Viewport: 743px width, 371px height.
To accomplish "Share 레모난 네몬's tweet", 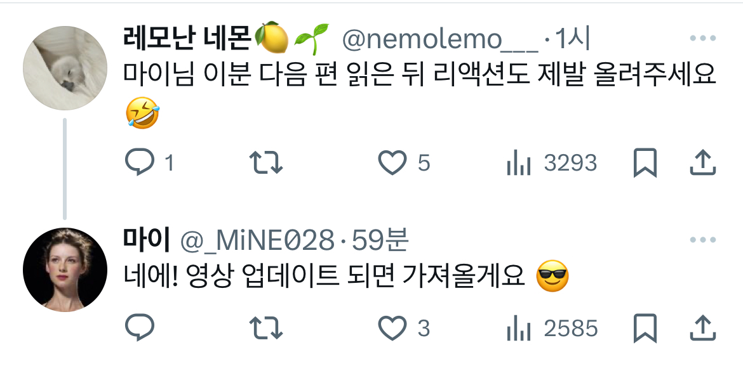I will (x=702, y=163).
